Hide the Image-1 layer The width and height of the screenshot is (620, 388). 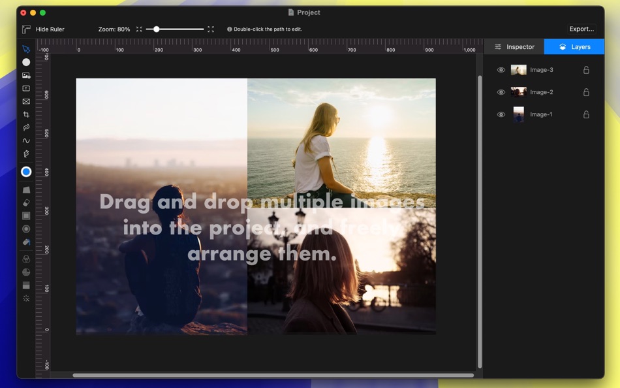point(501,114)
